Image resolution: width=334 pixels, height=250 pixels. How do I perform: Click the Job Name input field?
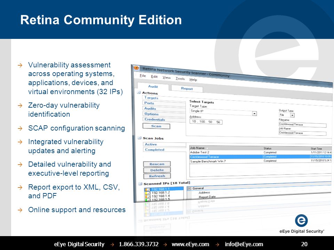(302, 133)
